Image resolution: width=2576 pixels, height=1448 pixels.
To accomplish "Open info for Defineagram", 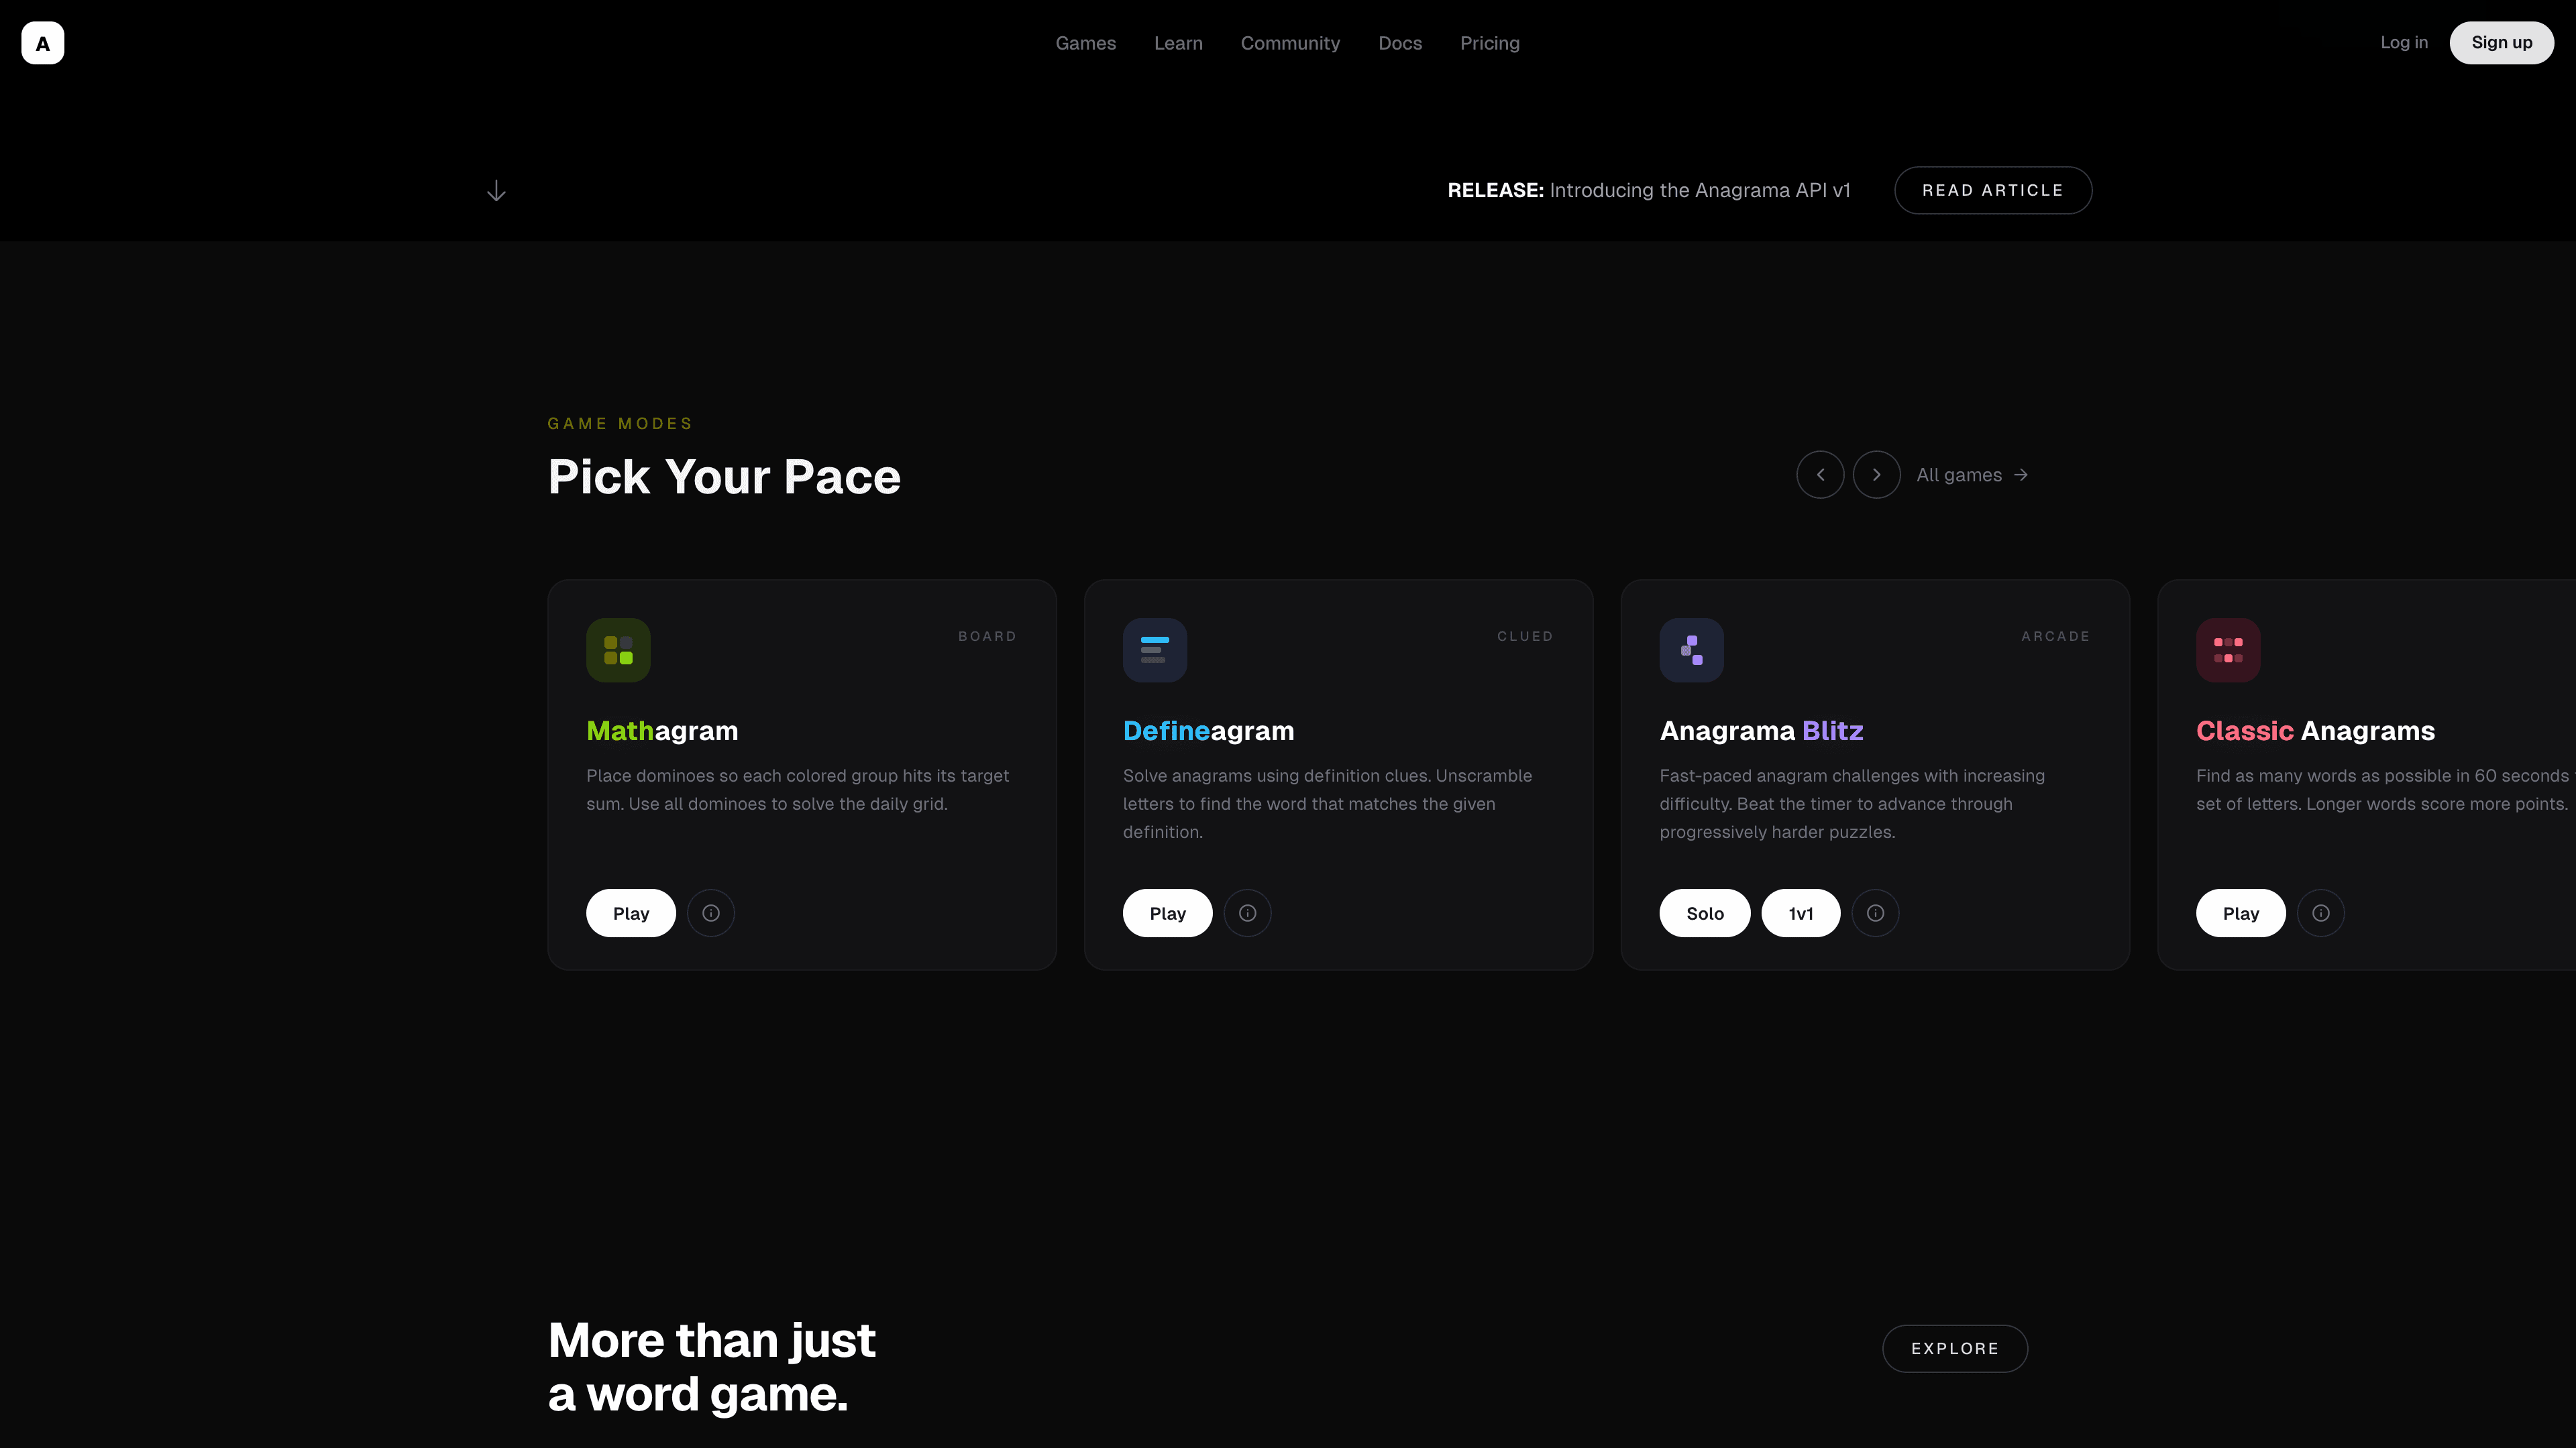I will tap(1247, 912).
